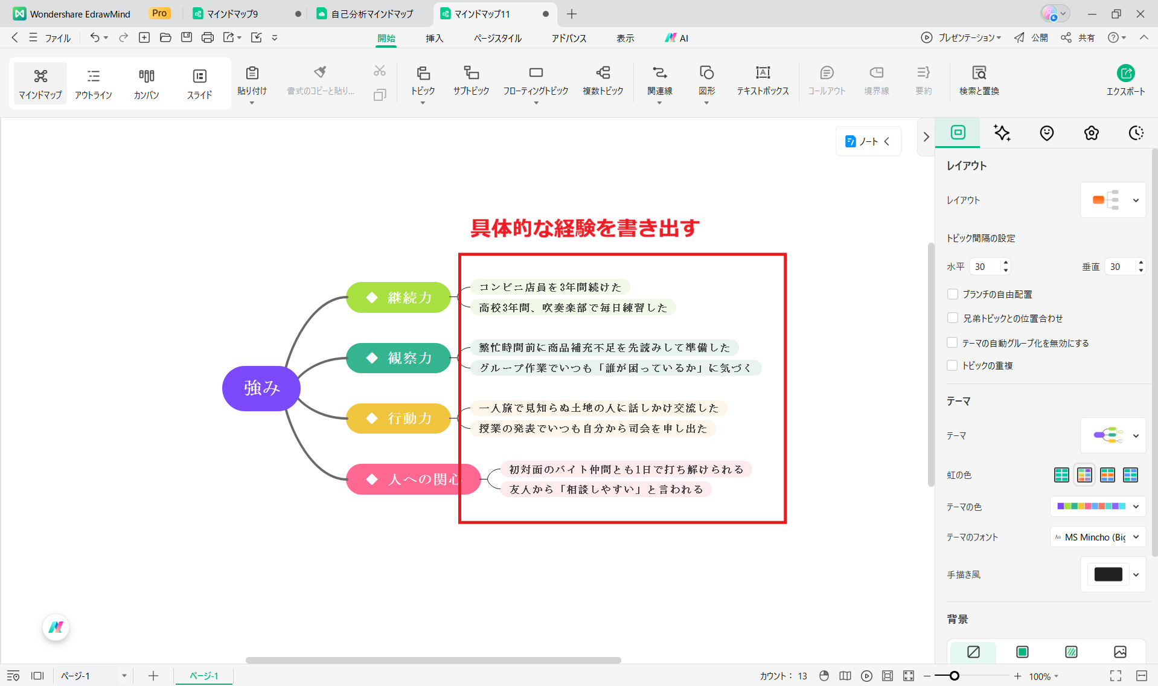1158x686 pixels.
Task: Add a フローティングトピック
Action: tap(536, 82)
